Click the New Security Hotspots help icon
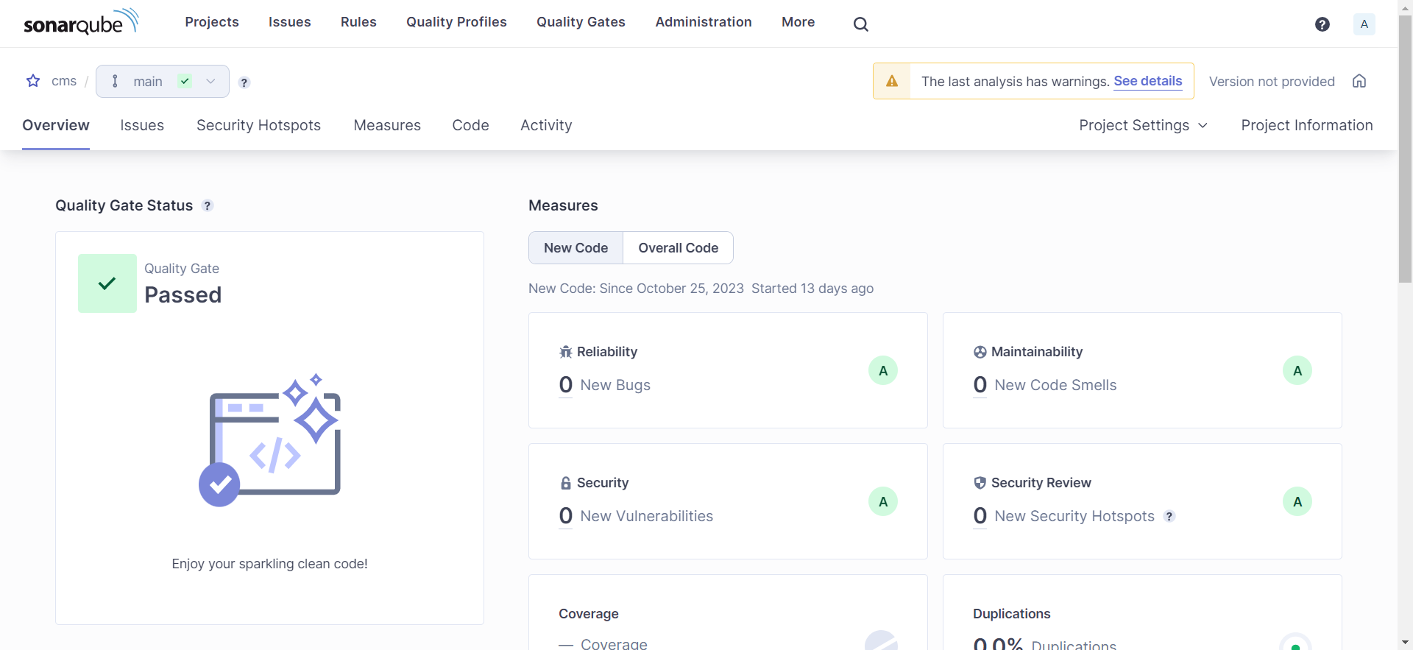Image resolution: width=1413 pixels, height=650 pixels. (x=1169, y=516)
